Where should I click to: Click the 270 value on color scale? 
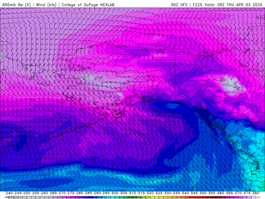click(62, 193)
